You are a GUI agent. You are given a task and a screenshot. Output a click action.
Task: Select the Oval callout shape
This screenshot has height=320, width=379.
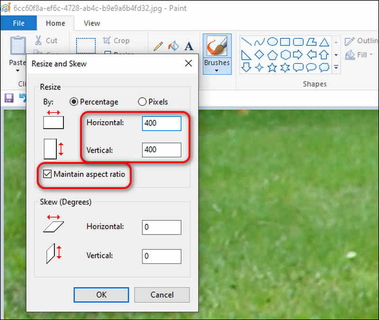tap(311, 67)
